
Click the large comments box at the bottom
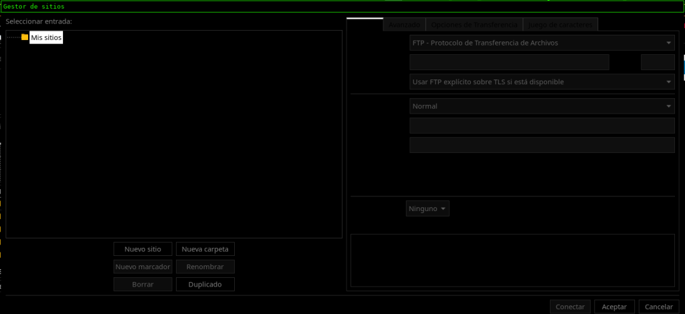click(512, 260)
